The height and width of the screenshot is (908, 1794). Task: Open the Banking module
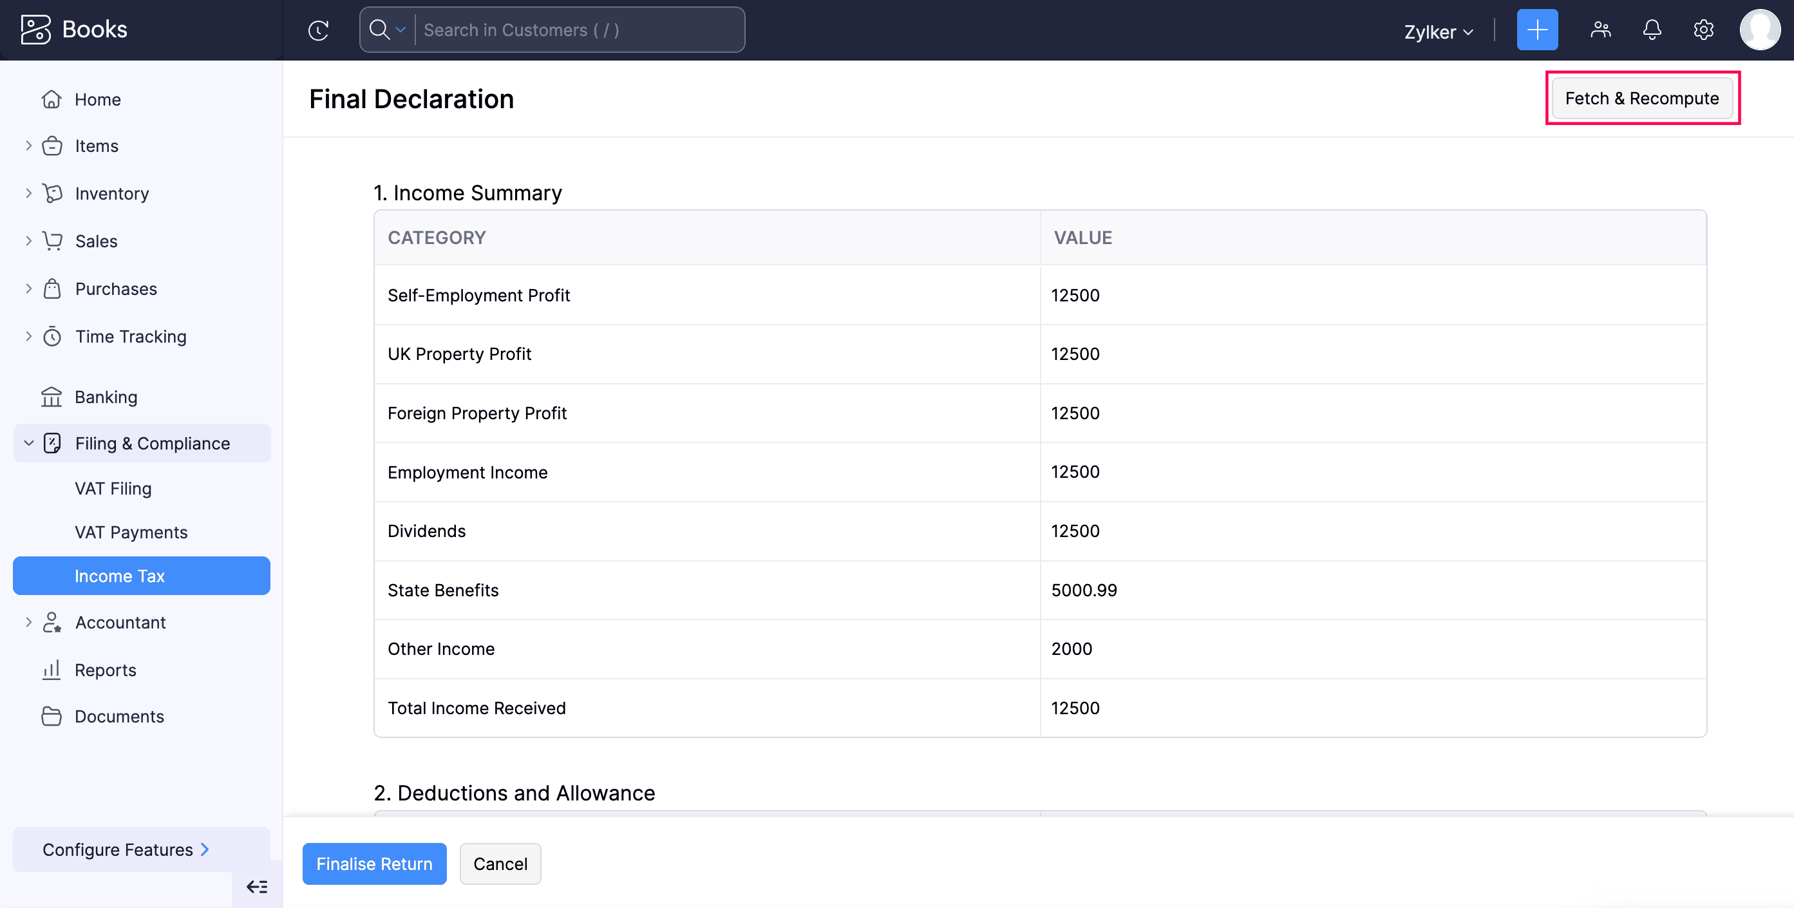106,397
